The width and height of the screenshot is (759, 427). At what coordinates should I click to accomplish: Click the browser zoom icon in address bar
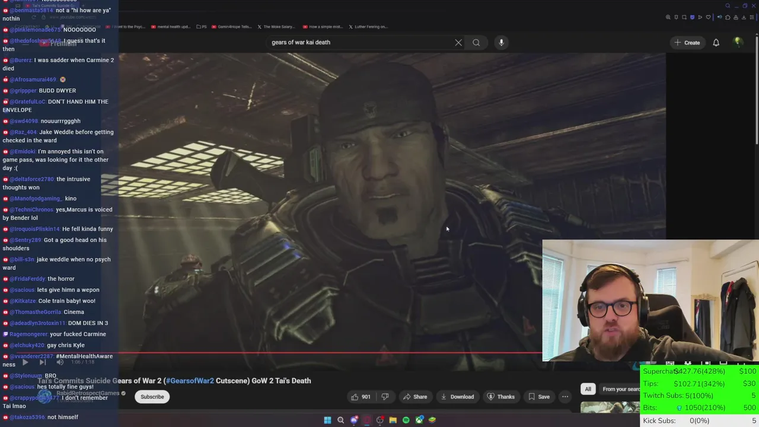coord(668,17)
